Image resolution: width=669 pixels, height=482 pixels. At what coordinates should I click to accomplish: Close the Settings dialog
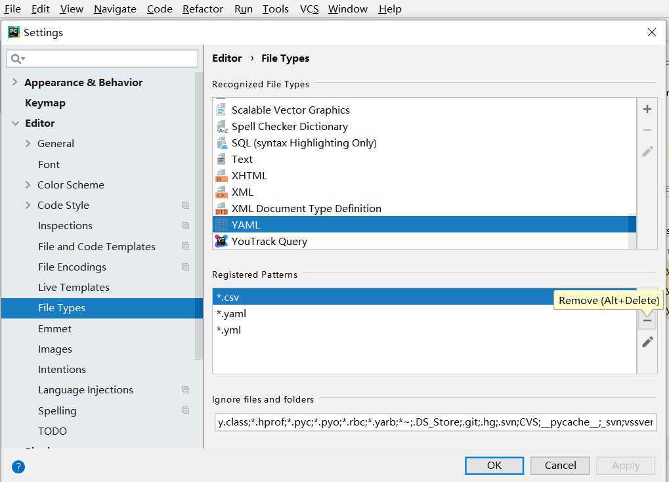pyautogui.click(x=651, y=32)
